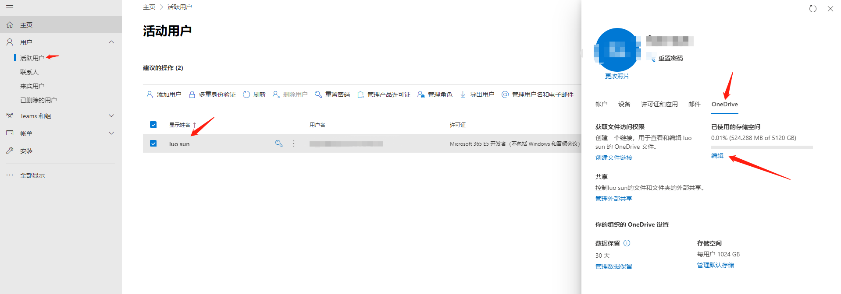The width and height of the screenshot is (841, 294).
Task: Click 编辑 link under storage used
Action: point(717,156)
